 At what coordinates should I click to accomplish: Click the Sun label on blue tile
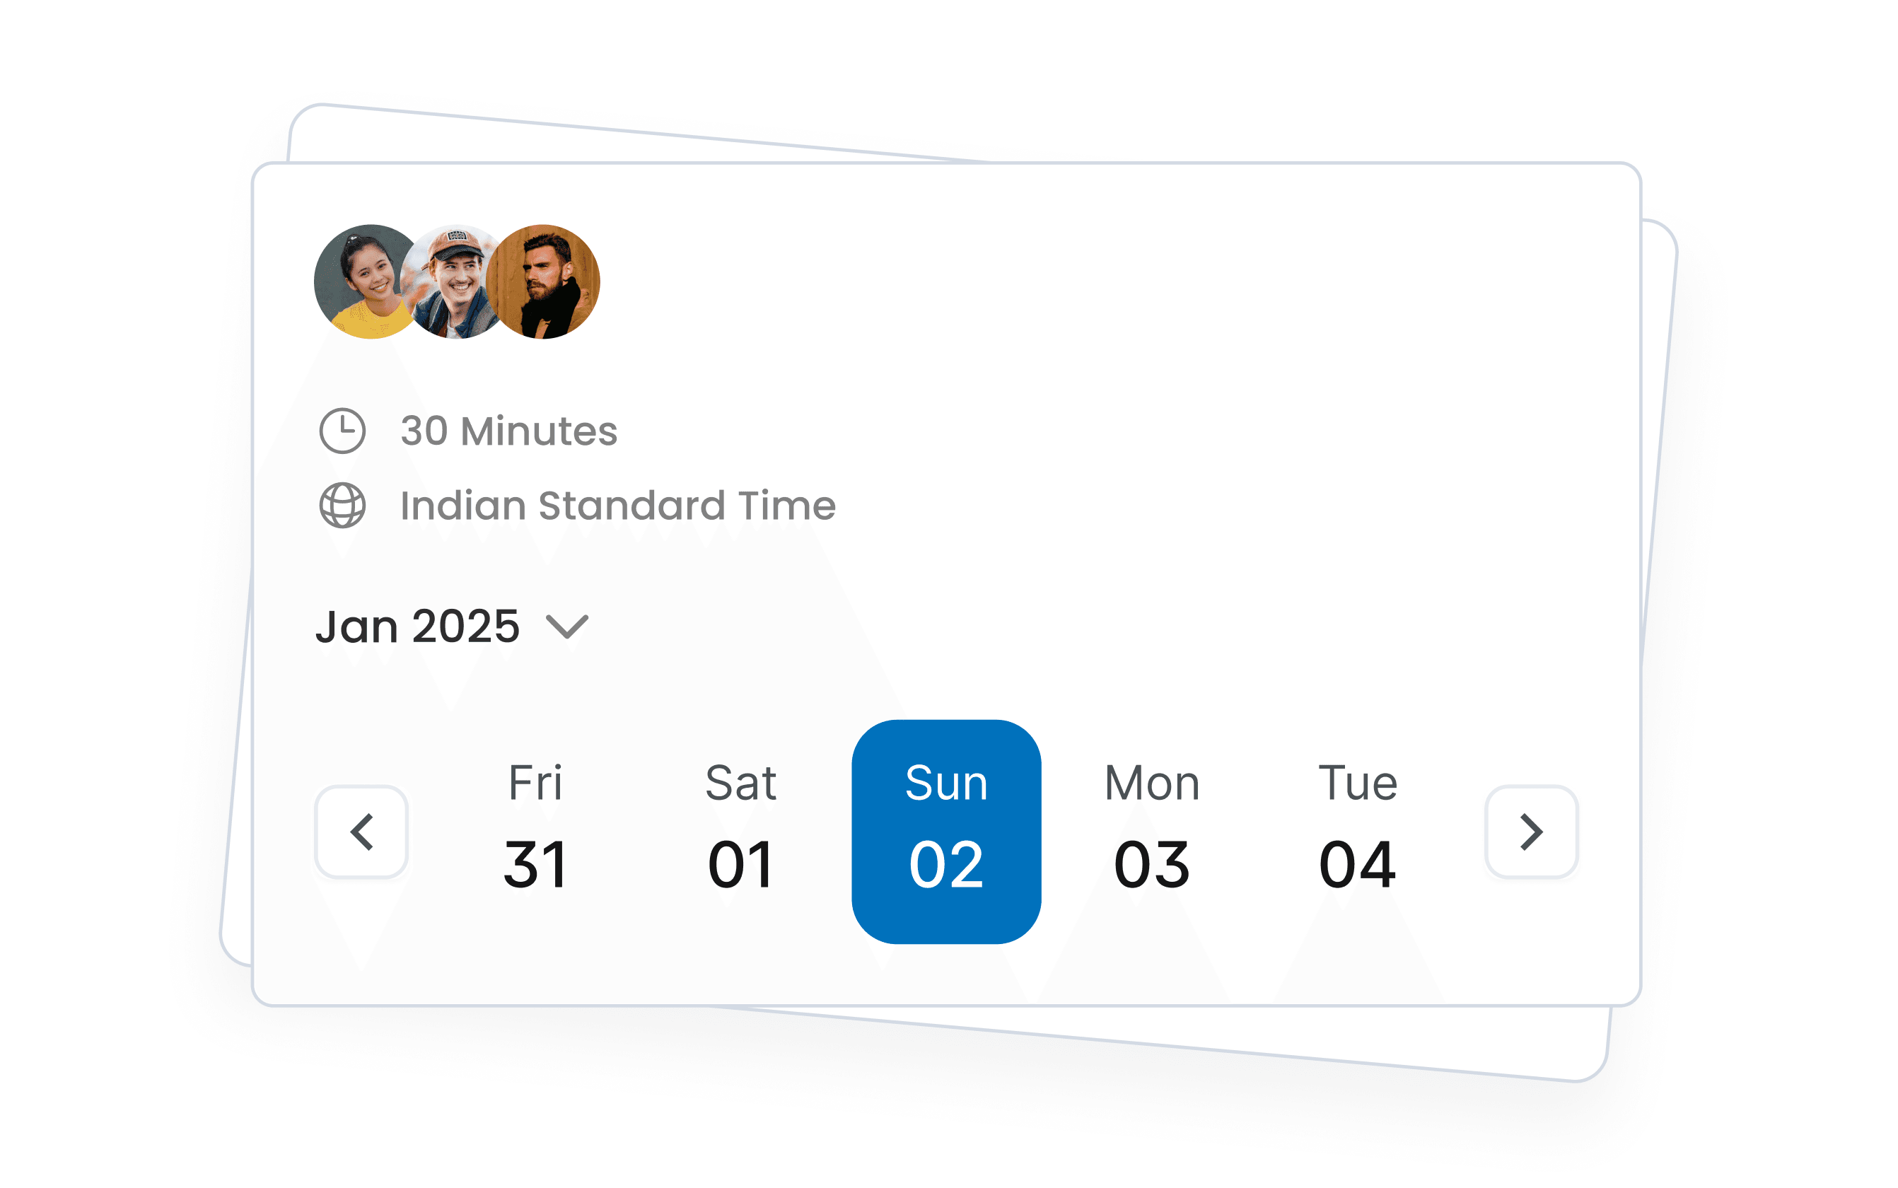[946, 783]
